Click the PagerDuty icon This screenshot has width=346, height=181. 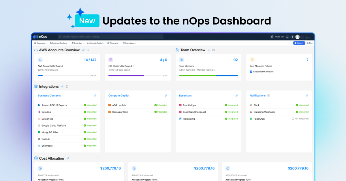[251, 119]
